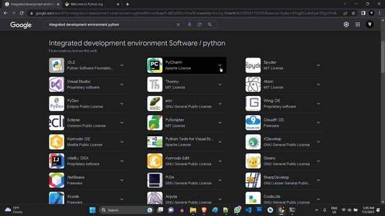Expand the Atom entry chevron
Viewport: 385px width, 216px height.
point(318,84)
